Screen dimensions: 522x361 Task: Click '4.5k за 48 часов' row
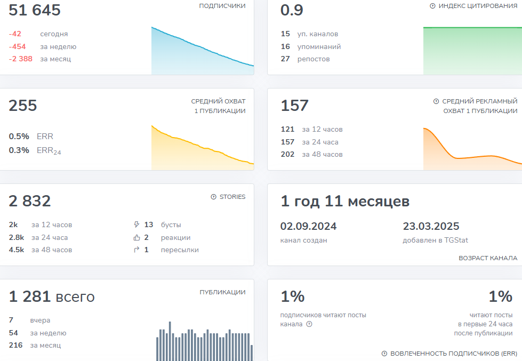(41, 250)
